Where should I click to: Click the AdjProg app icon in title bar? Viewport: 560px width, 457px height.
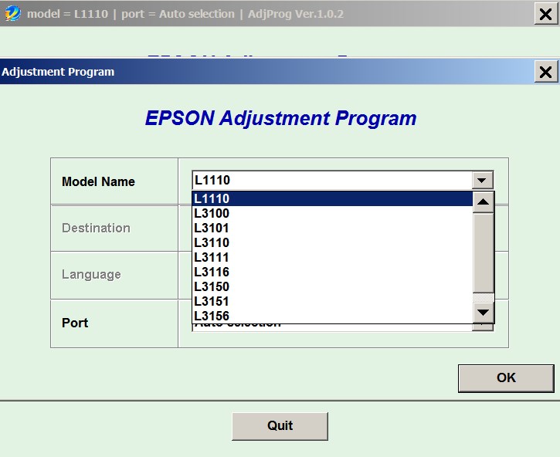(12, 14)
